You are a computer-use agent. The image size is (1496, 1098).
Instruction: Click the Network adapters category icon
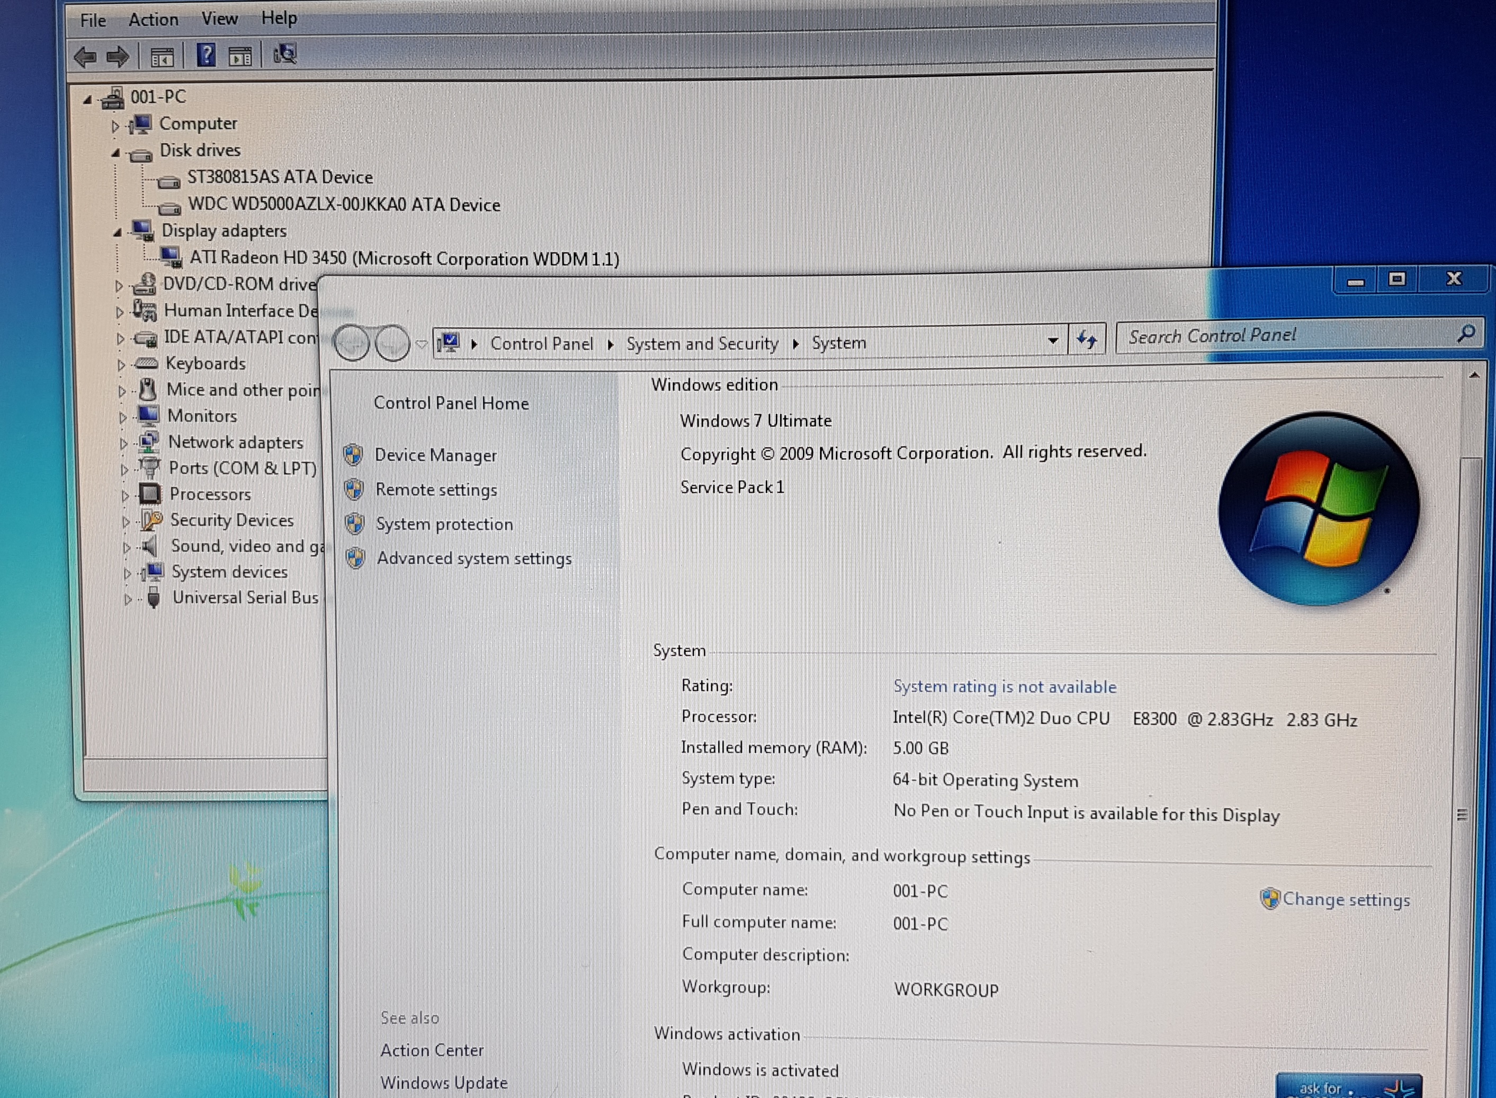[149, 441]
